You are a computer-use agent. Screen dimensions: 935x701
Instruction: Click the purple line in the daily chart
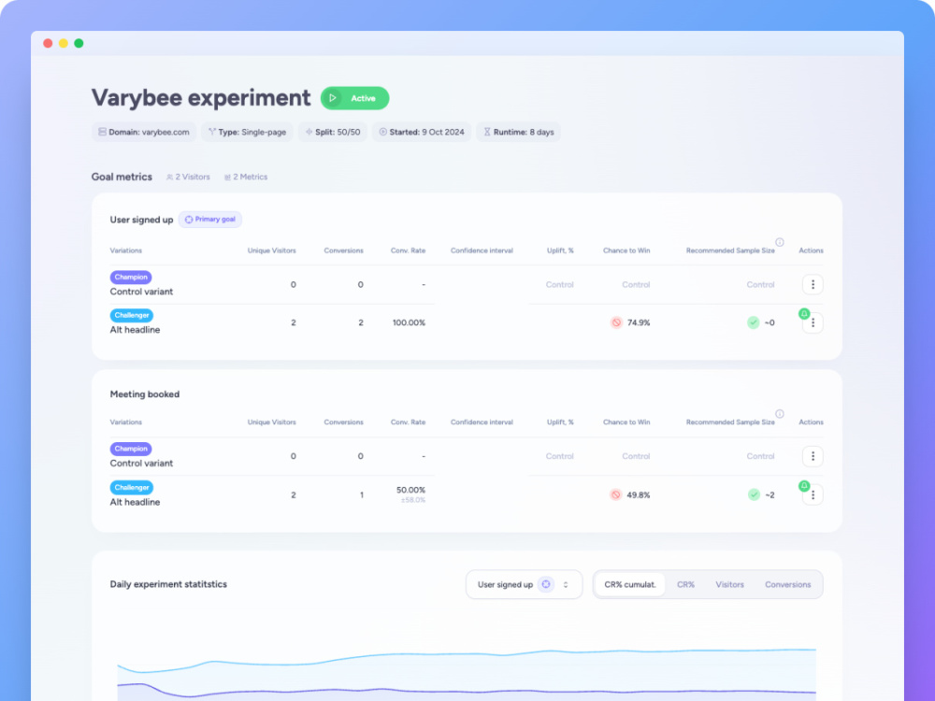467,692
